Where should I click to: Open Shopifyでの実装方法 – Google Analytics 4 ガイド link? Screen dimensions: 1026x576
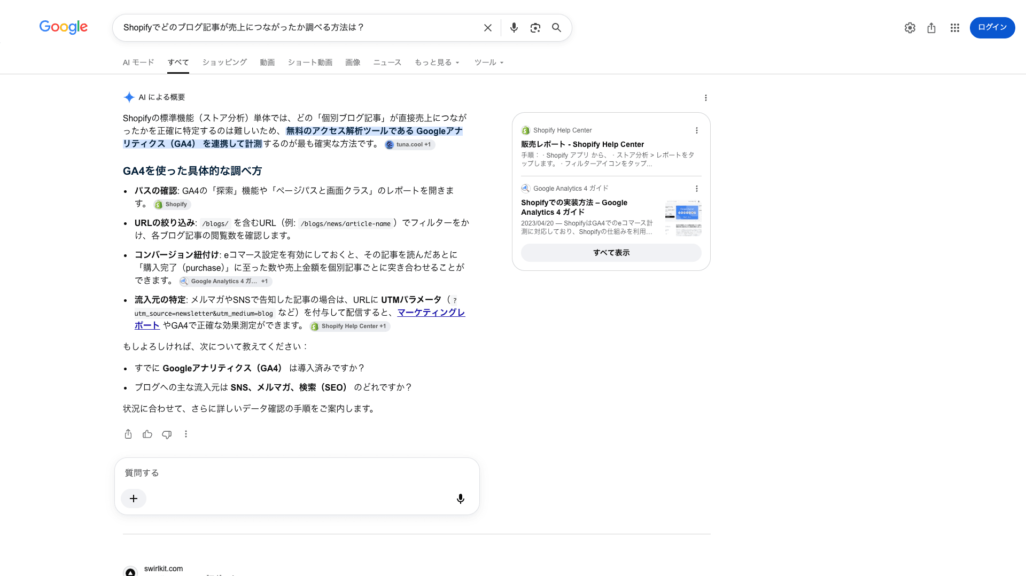click(574, 207)
